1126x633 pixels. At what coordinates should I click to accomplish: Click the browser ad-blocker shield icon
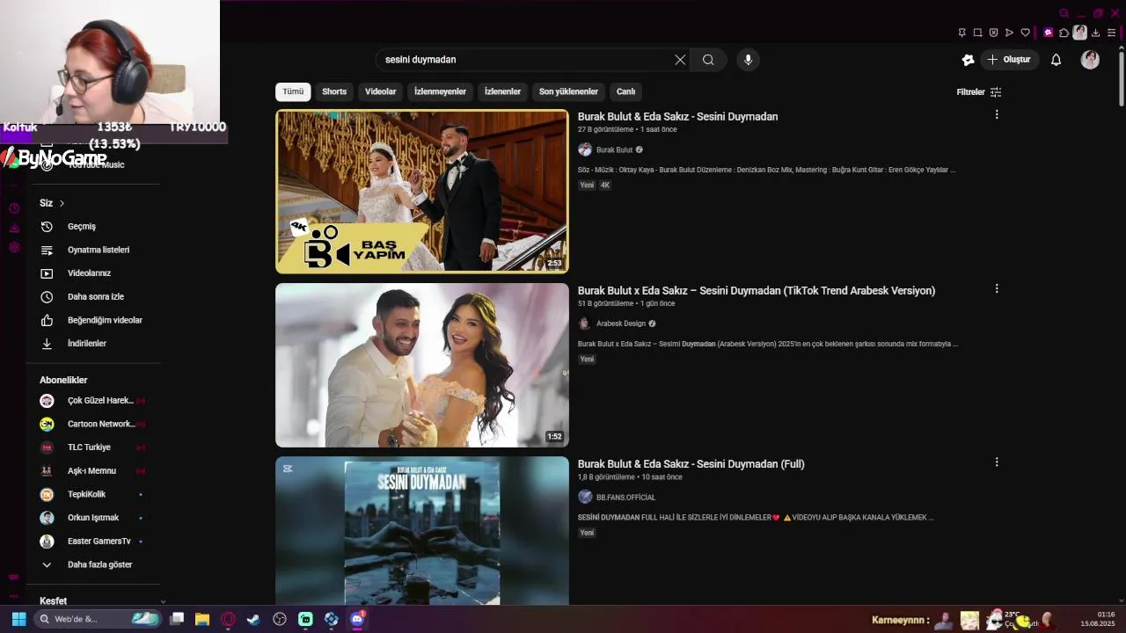coord(993,33)
